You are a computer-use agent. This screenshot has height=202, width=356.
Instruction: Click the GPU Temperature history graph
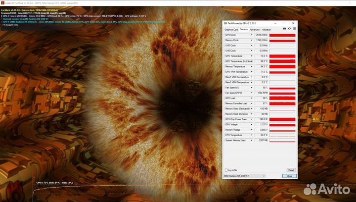coord(282,56)
